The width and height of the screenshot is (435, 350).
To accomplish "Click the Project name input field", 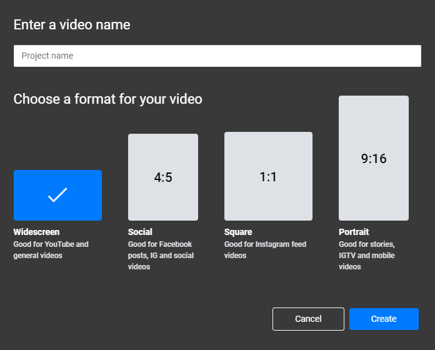I will coord(217,56).
